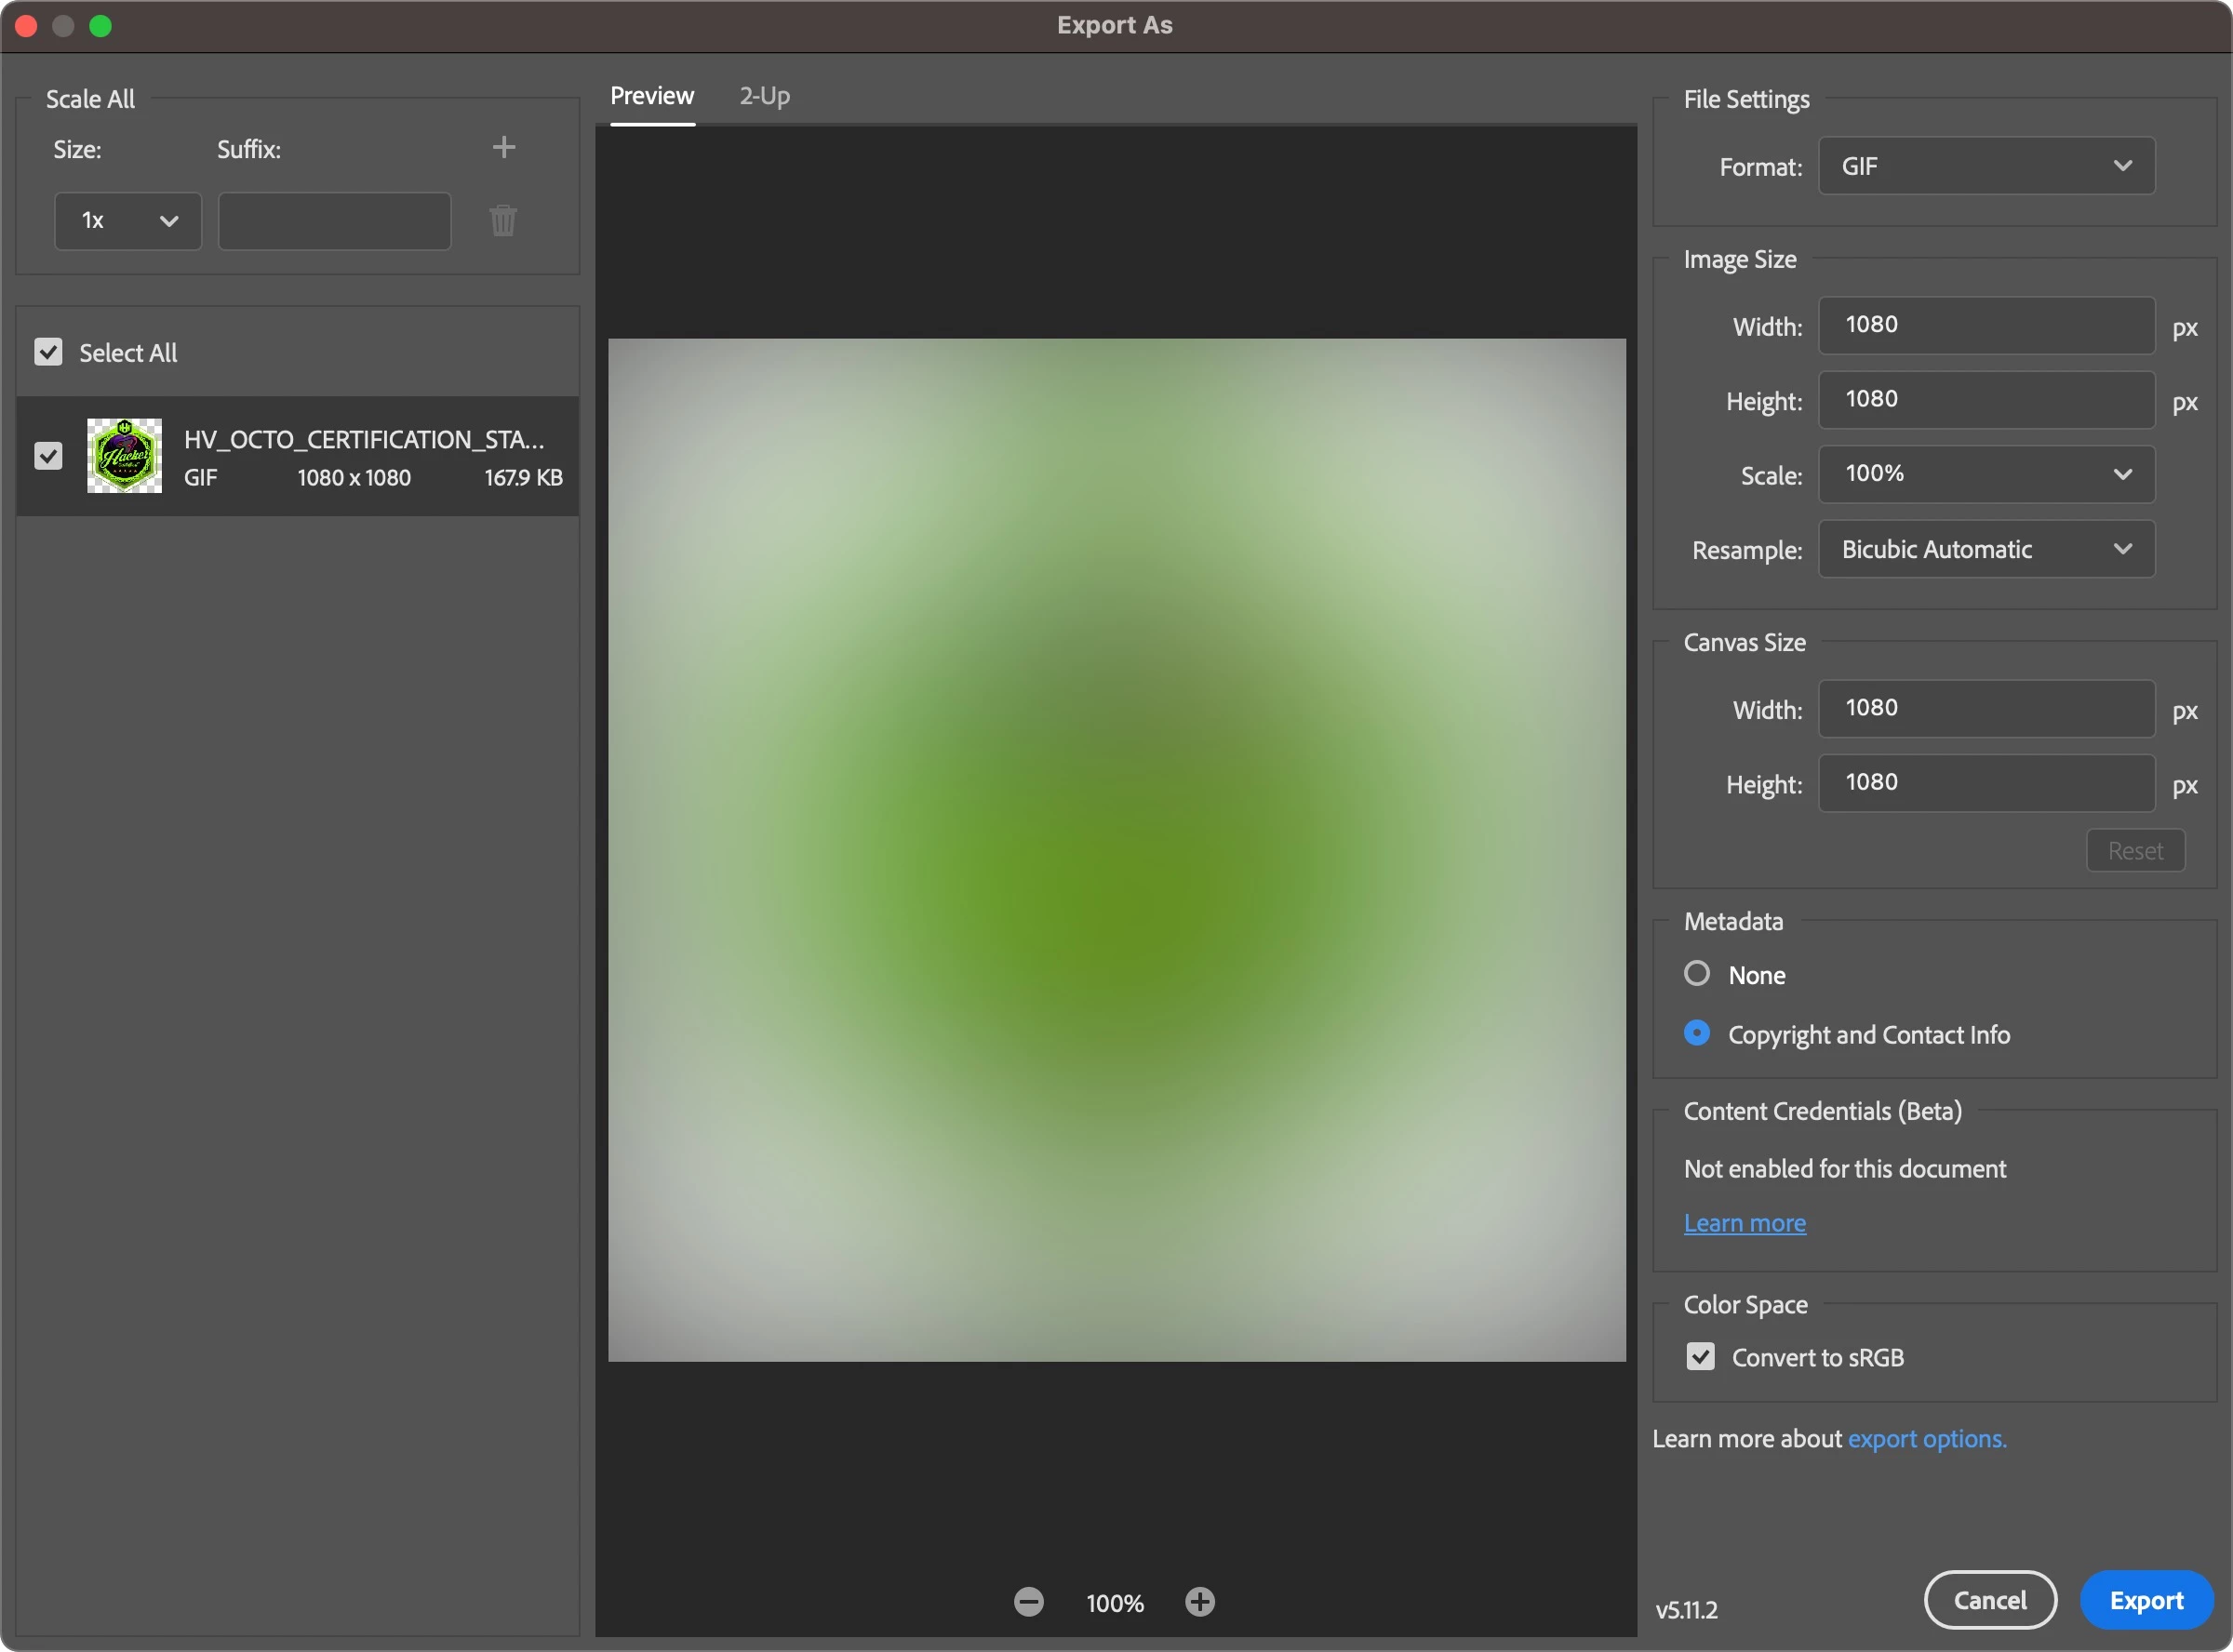Click the trash icon to delete scale
The height and width of the screenshot is (1652, 2233).
(x=503, y=220)
